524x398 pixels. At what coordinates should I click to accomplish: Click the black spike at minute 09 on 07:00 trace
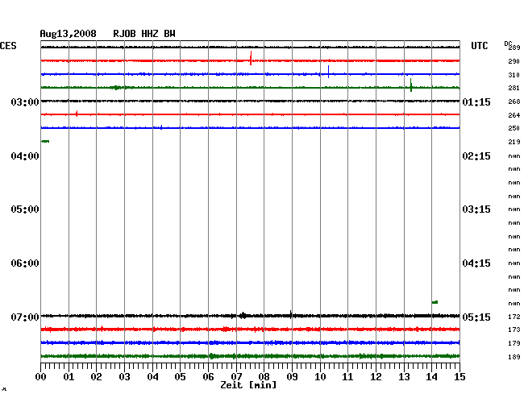[x=291, y=314]
